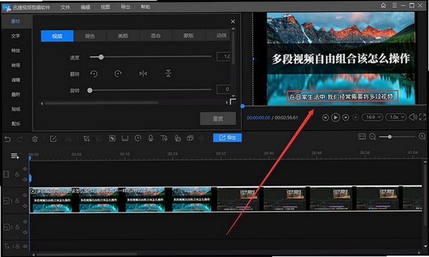Click the redo arrow in timeline toolbar
Viewport: 429px width, 257px height.
point(20,139)
